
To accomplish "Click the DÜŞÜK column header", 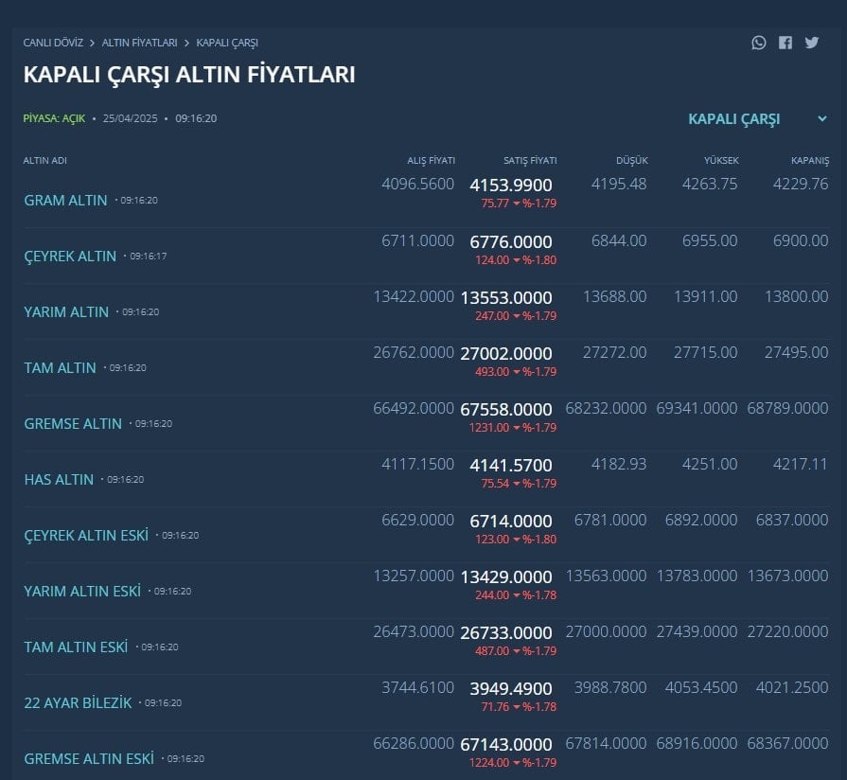I will 631,160.
